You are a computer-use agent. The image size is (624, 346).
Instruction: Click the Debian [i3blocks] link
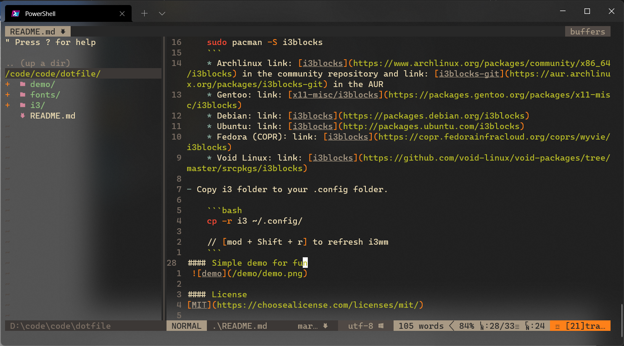pyautogui.click(x=312, y=116)
